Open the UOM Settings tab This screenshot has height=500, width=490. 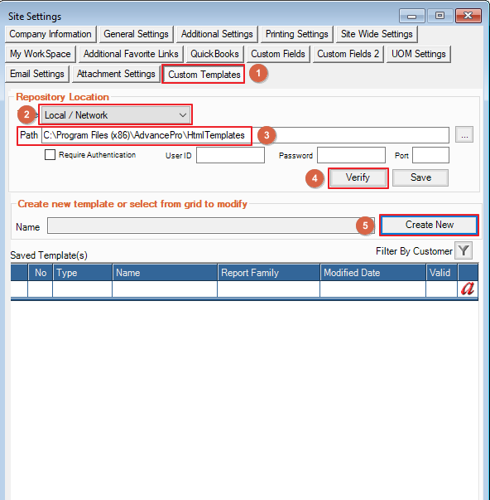coord(418,54)
